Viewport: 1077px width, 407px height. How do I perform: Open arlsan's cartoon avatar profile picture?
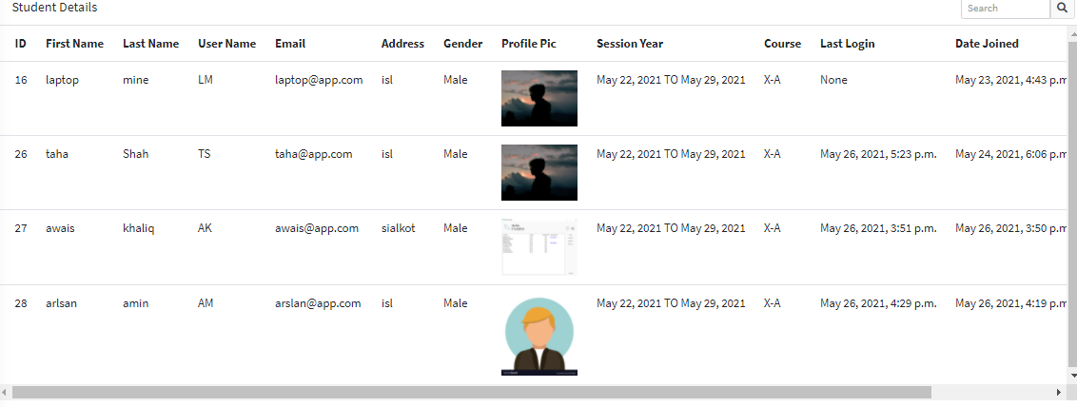[538, 336]
